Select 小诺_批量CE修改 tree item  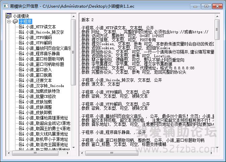pos(41,96)
